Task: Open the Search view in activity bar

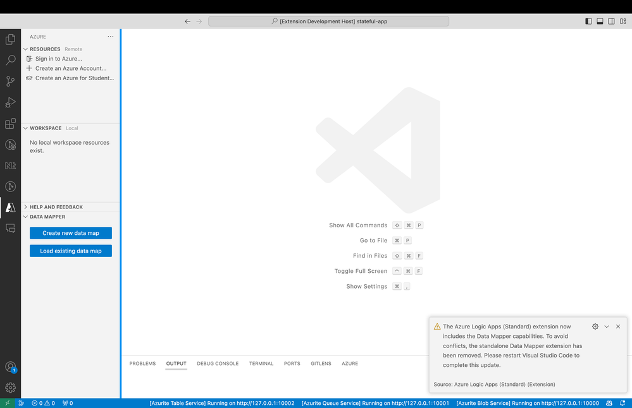Action: coord(11,61)
